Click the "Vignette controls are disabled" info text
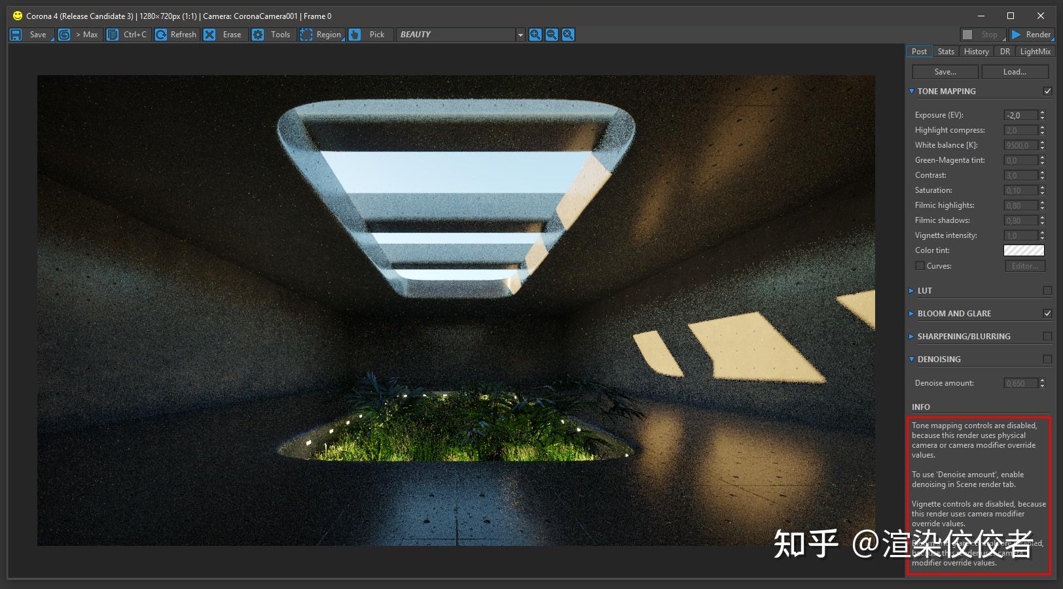The width and height of the screenshot is (1063, 589). 979,514
